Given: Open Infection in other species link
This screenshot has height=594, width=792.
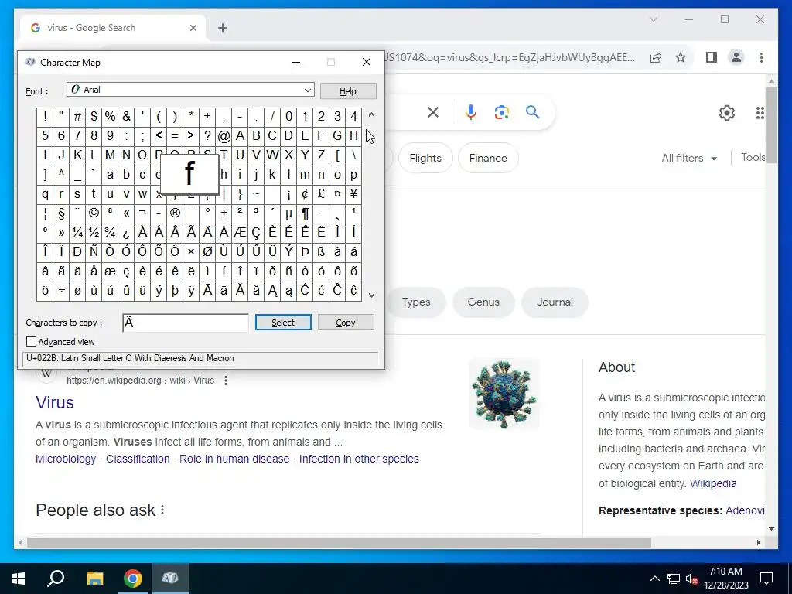Looking at the screenshot, I should coord(359,459).
